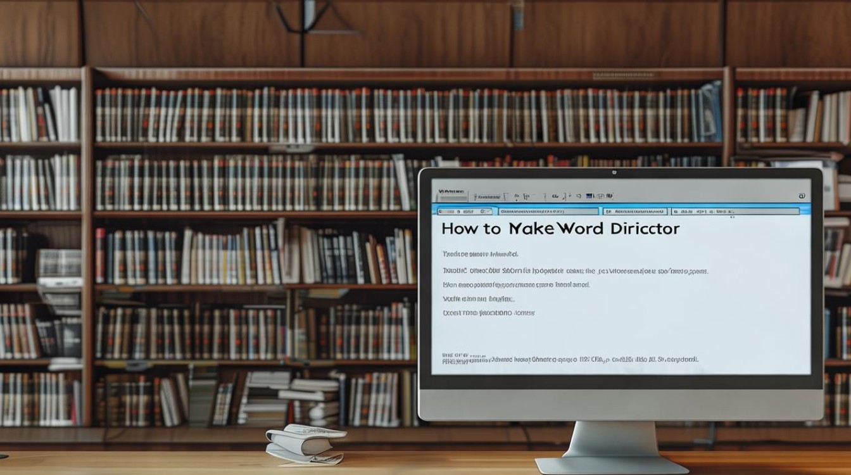Click the small circular icon before the dark blue icon
The height and width of the screenshot is (475, 851).
point(579,196)
